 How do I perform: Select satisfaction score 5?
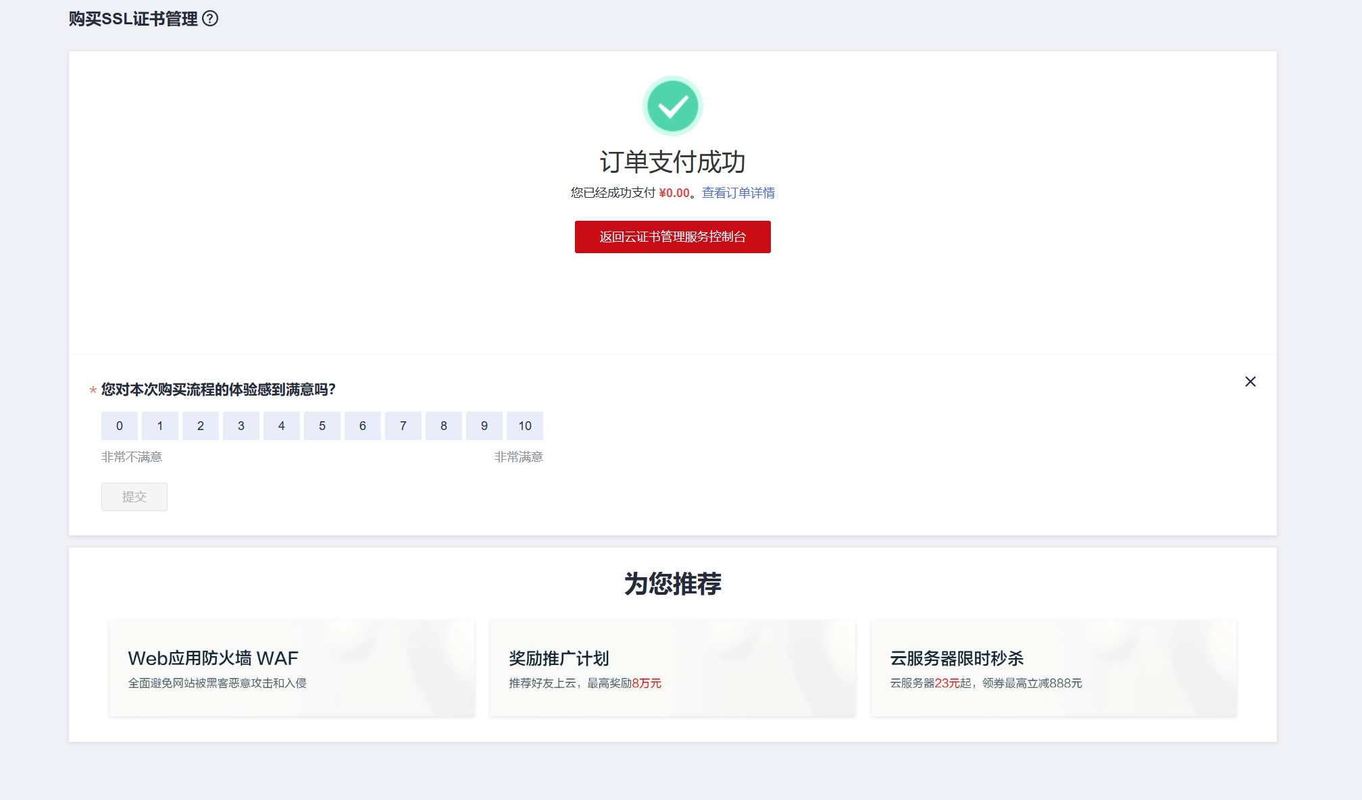[322, 426]
